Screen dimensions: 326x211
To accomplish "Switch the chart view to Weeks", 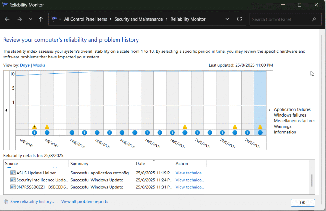I will click(x=39, y=65).
